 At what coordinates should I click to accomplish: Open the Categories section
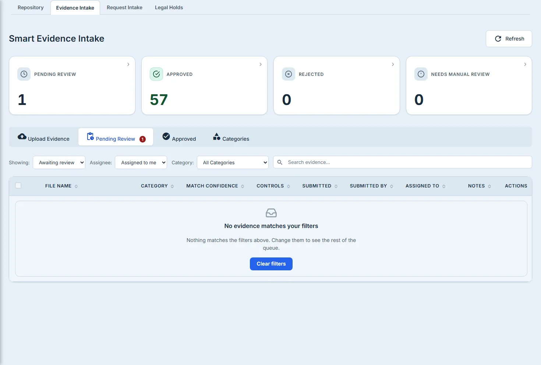(x=231, y=137)
